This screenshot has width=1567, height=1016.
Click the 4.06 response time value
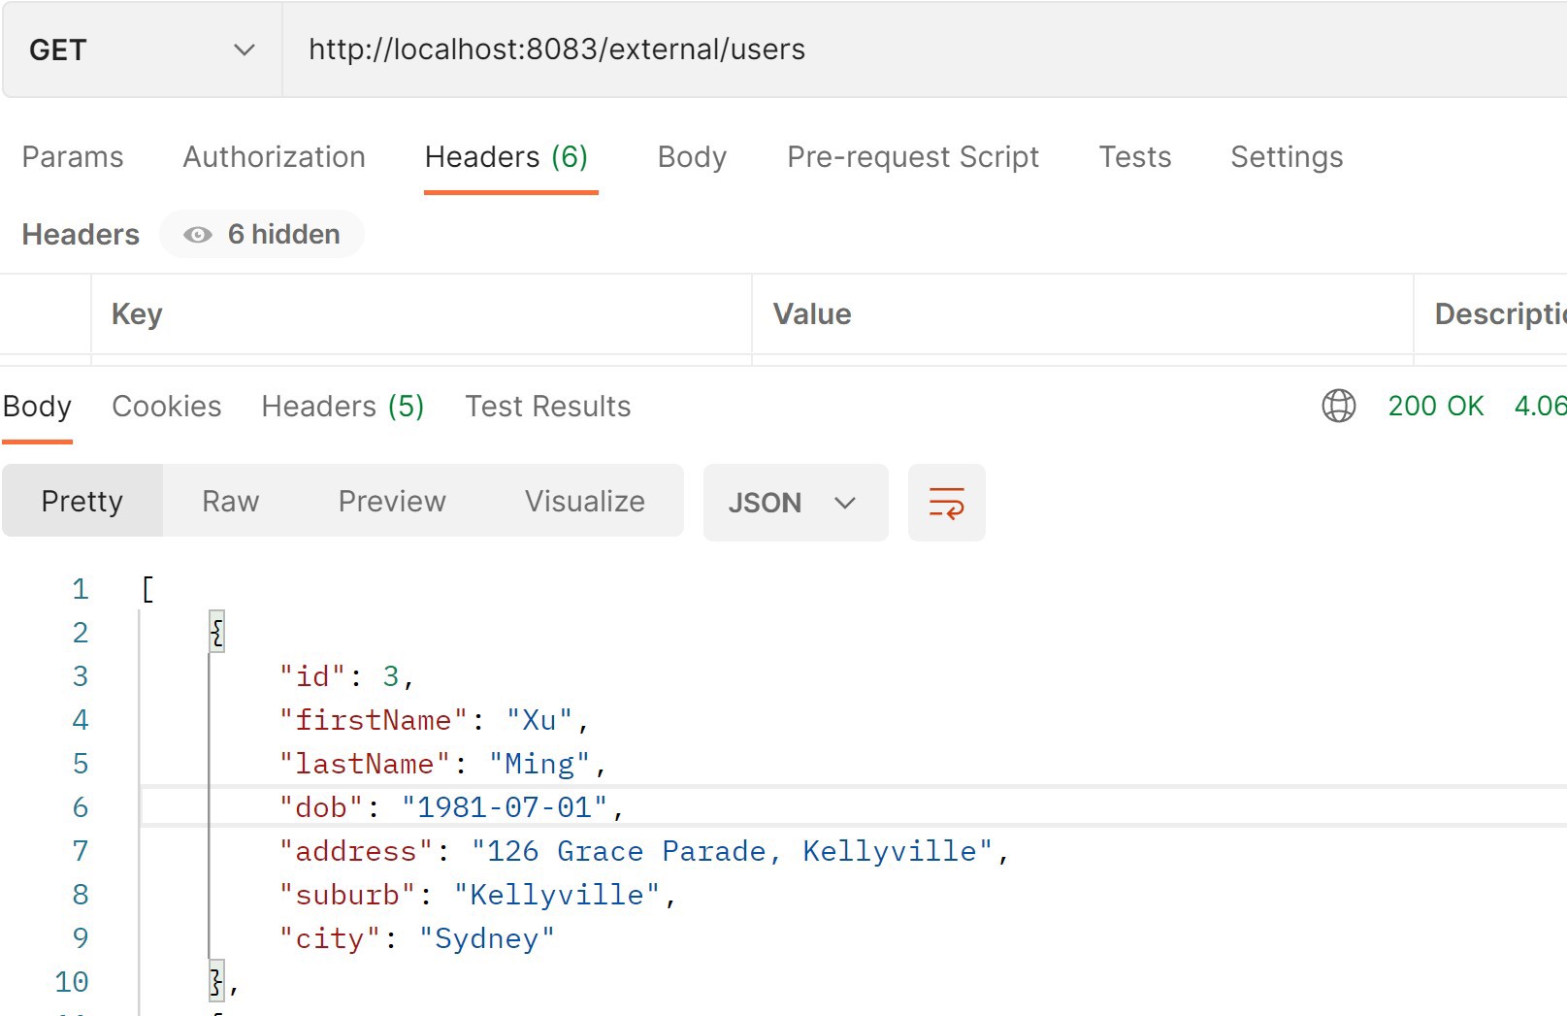[1541, 406]
